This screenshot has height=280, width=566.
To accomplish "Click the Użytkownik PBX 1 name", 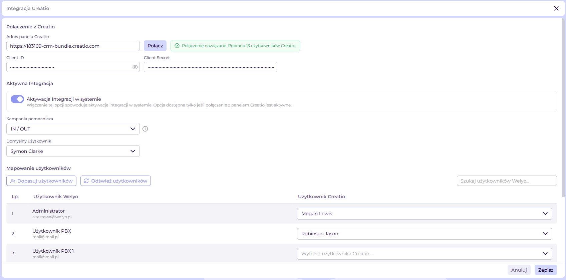I will pyautogui.click(x=53, y=251).
